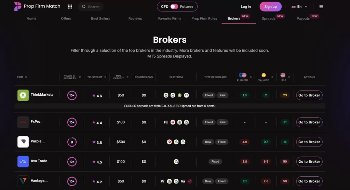350x190 pixels.
Task: Open the En language dropdown
Action: point(299,7)
